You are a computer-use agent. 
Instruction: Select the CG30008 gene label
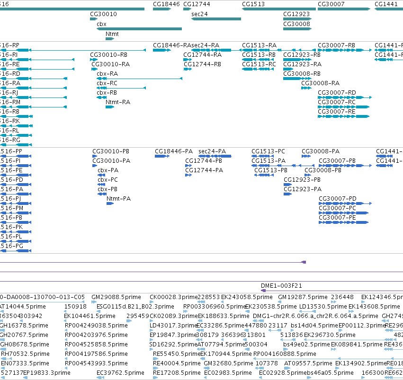[x=296, y=24]
